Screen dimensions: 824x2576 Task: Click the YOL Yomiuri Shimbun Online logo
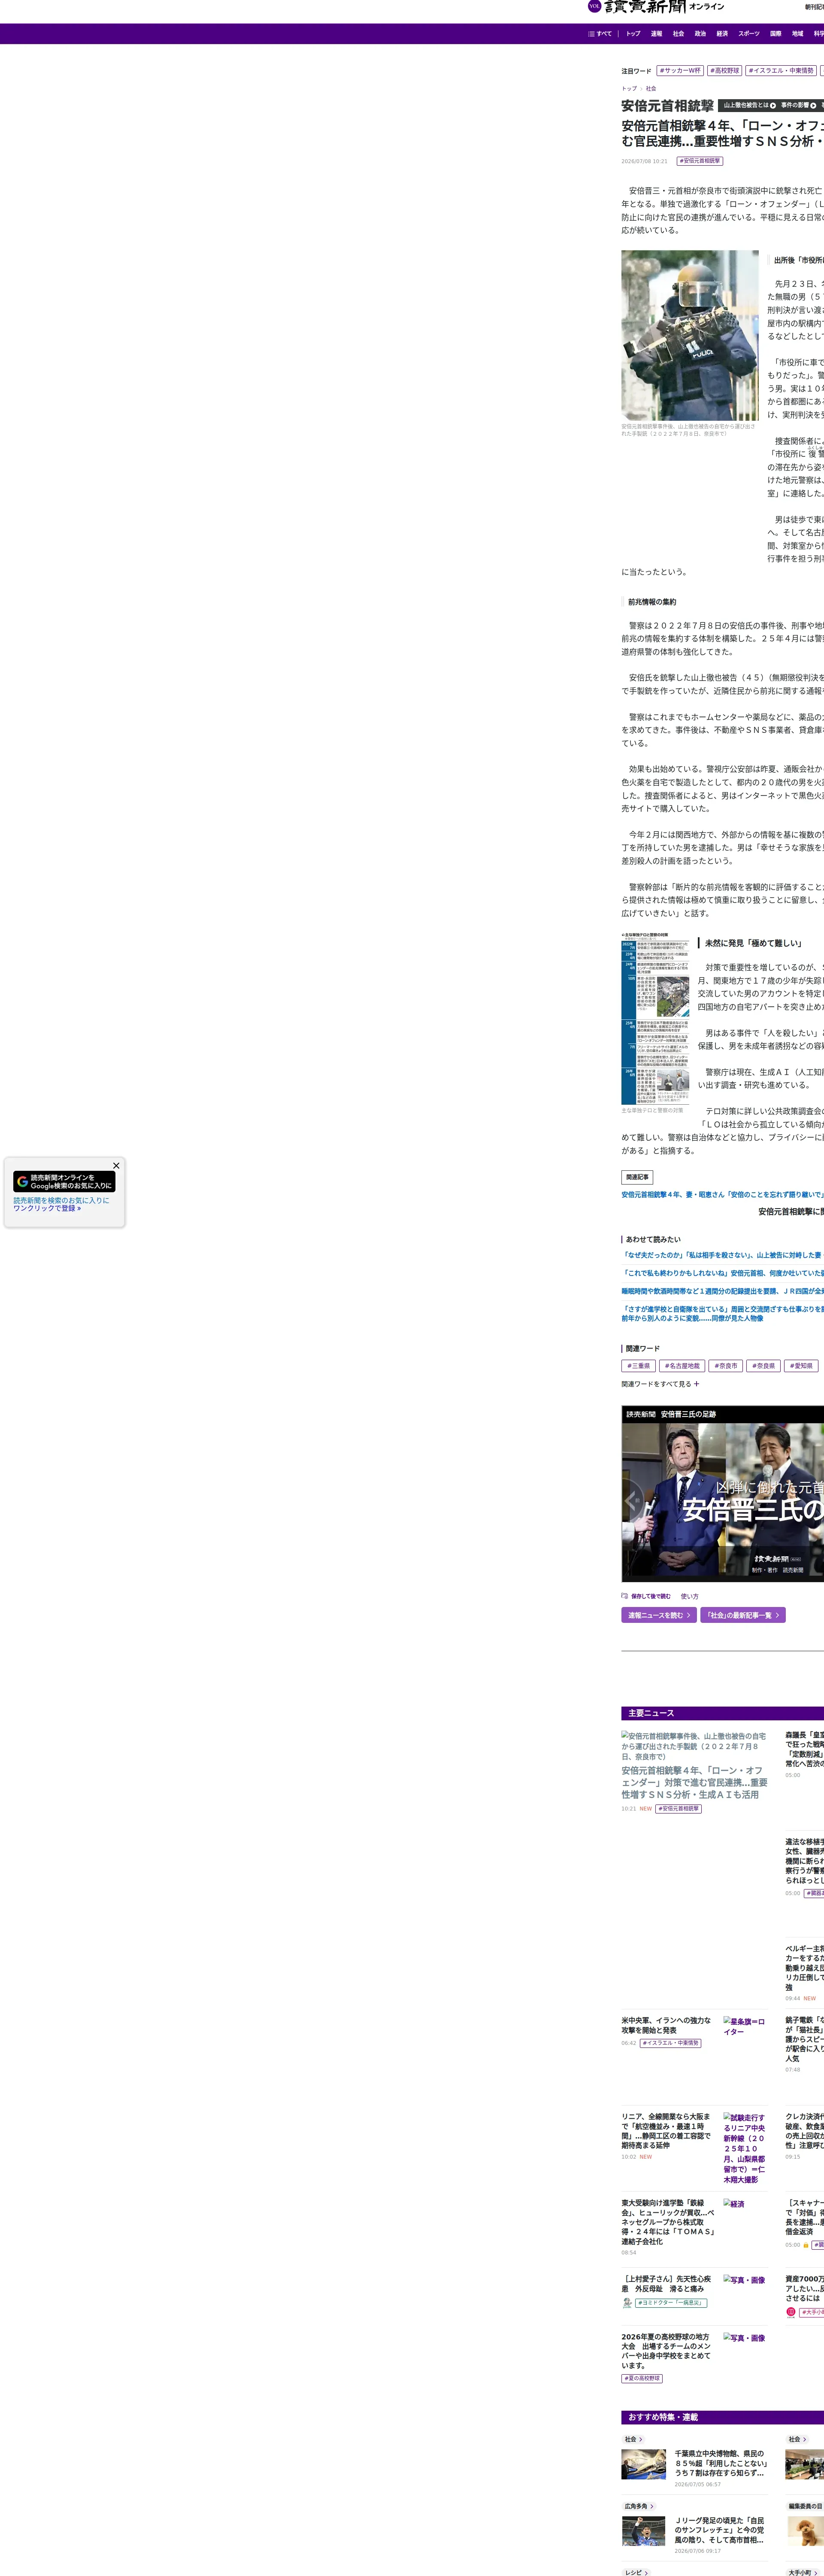pos(656,7)
